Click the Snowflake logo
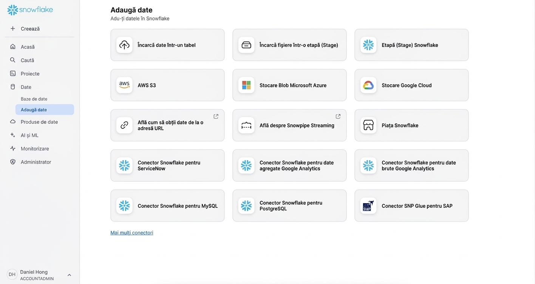Screen dimensions: 535x284 30,10
